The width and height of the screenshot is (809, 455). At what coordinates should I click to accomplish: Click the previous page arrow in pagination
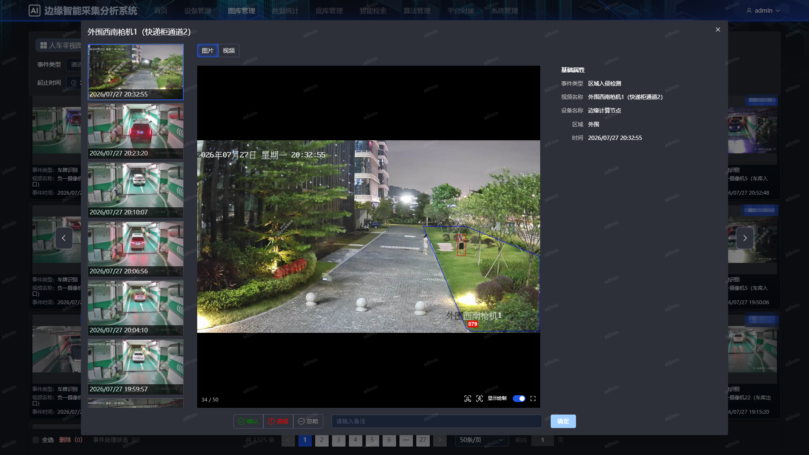(x=288, y=440)
